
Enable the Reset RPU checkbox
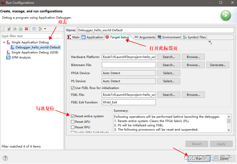pyautogui.click(x=73, y=127)
